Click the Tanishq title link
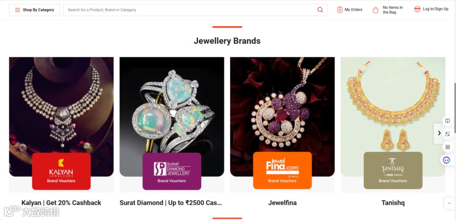 coord(393,203)
